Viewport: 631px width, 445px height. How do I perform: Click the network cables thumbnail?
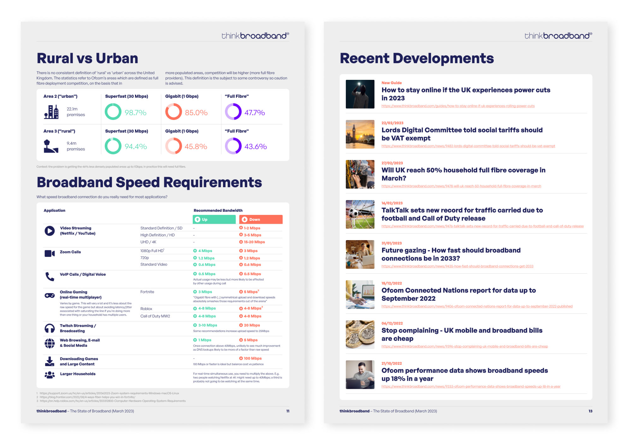tap(360, 174)
